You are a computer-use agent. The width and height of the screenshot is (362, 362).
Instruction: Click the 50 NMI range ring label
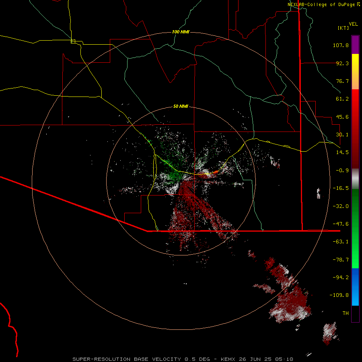tap(181, 107)
